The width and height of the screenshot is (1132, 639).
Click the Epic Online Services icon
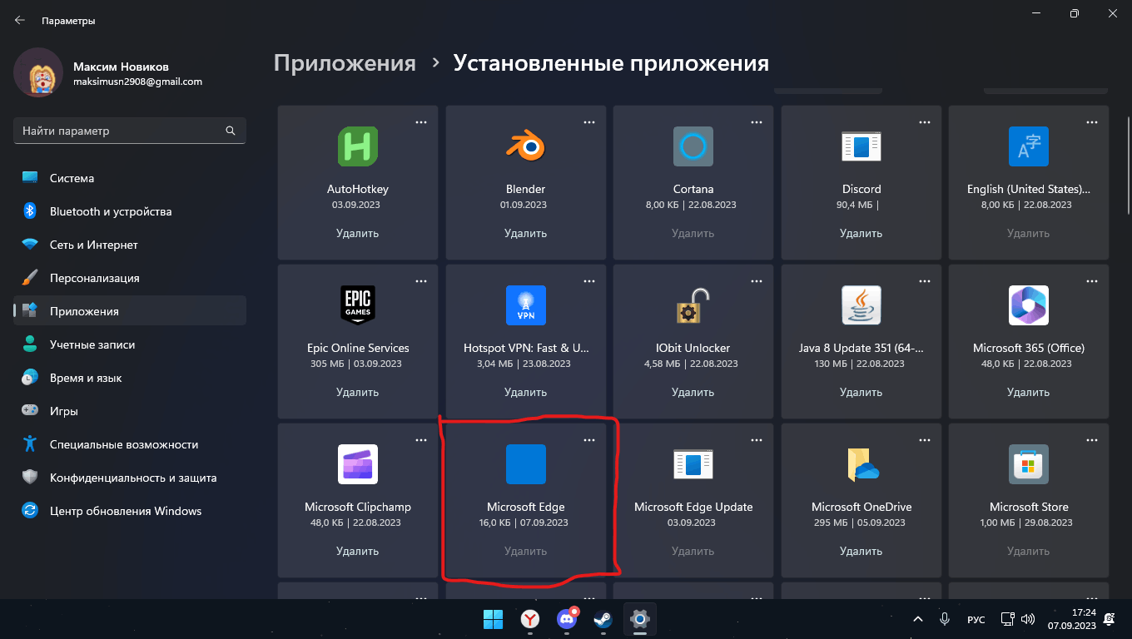tap(358, 305)
